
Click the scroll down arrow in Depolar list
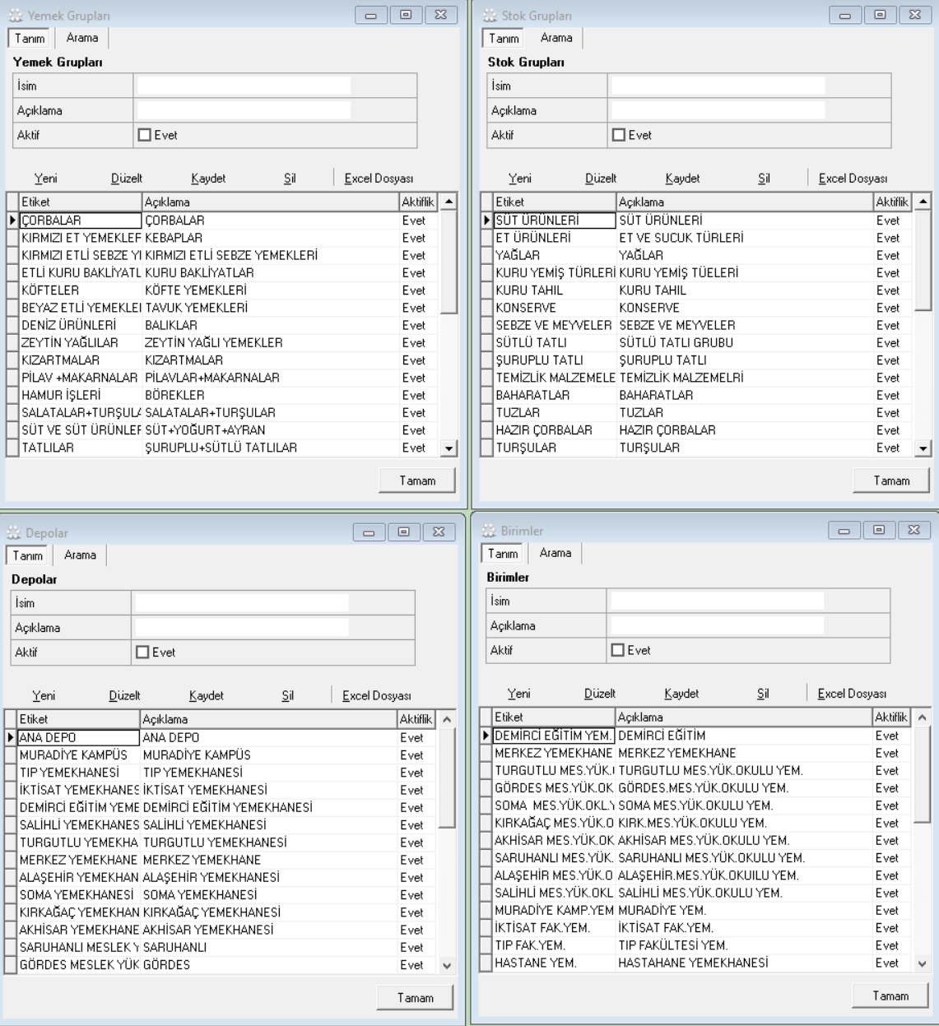(x=447, y=966)
